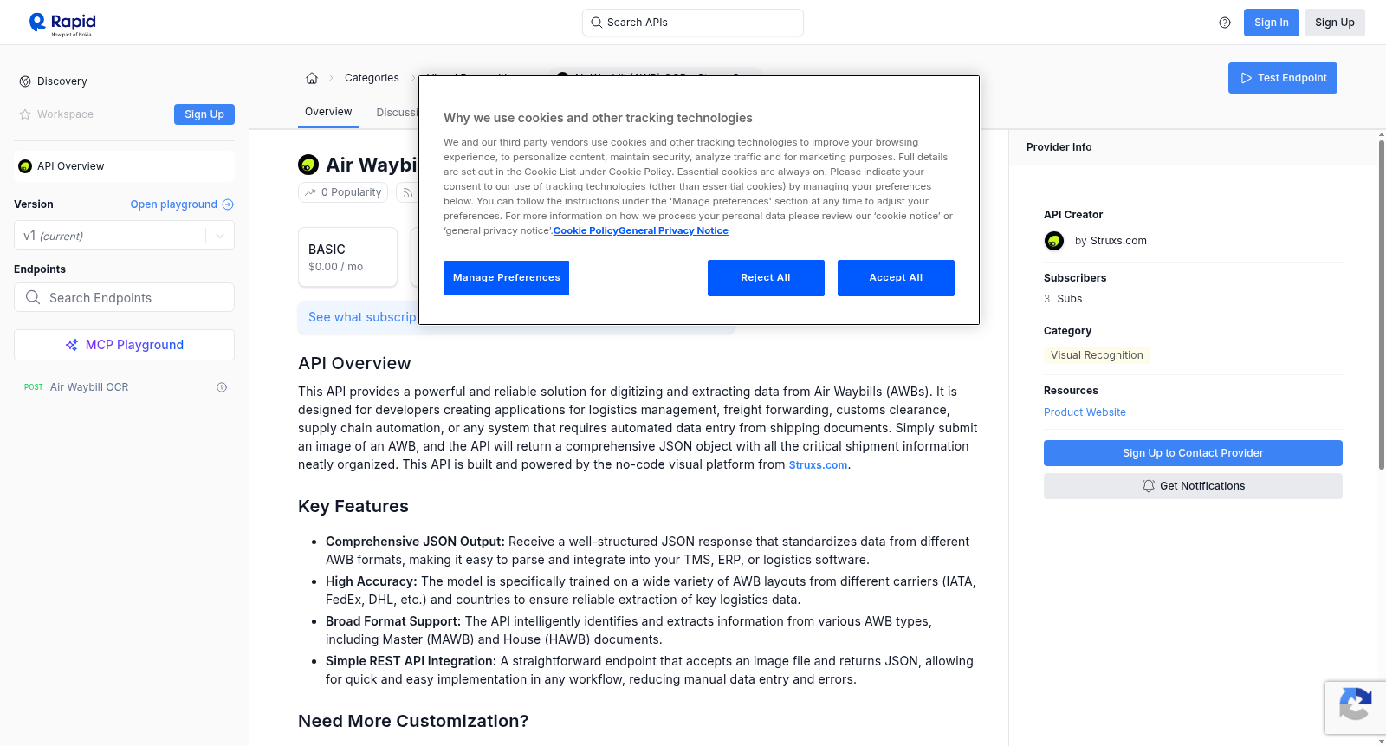1386x746 pixels.
Task: Click the Provider Info panel scrollbar
Action: tap(1381, 303)
